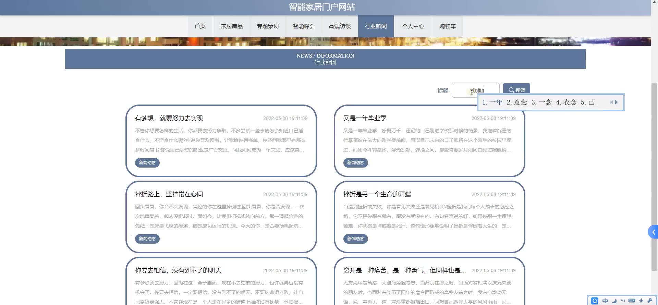The height and width of the screenshot is (305, 658).
Task: Open the 购物车 shopping cart tab
Action: (x=447, y=26)
